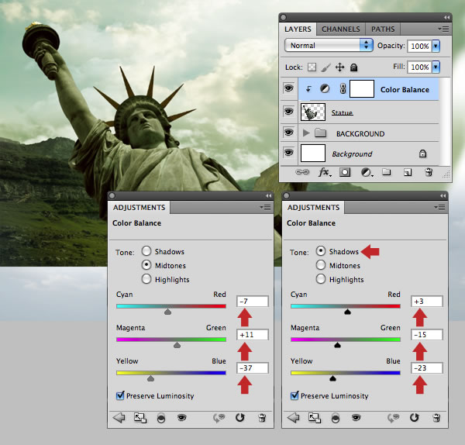The image size is (465, 445).
Task: Click ADJUSTMENTS tab in right panel
Action: point(313,207)
